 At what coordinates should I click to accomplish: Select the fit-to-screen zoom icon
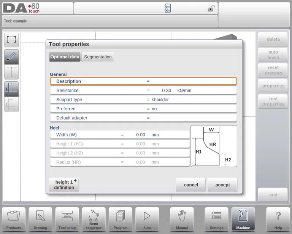[x=11, y=40]
